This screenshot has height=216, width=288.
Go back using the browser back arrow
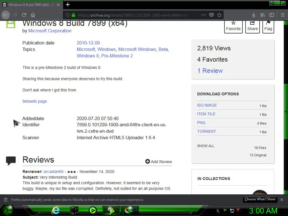click(6, 15)
